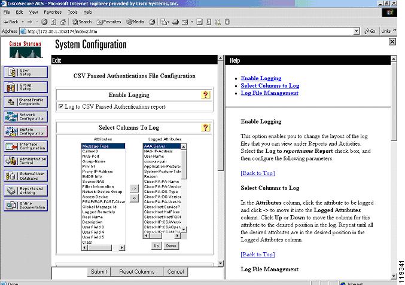The width and height of the screenshot is (405, 285).
Task: Open the Help menu
Action: (x=87, y=12)
